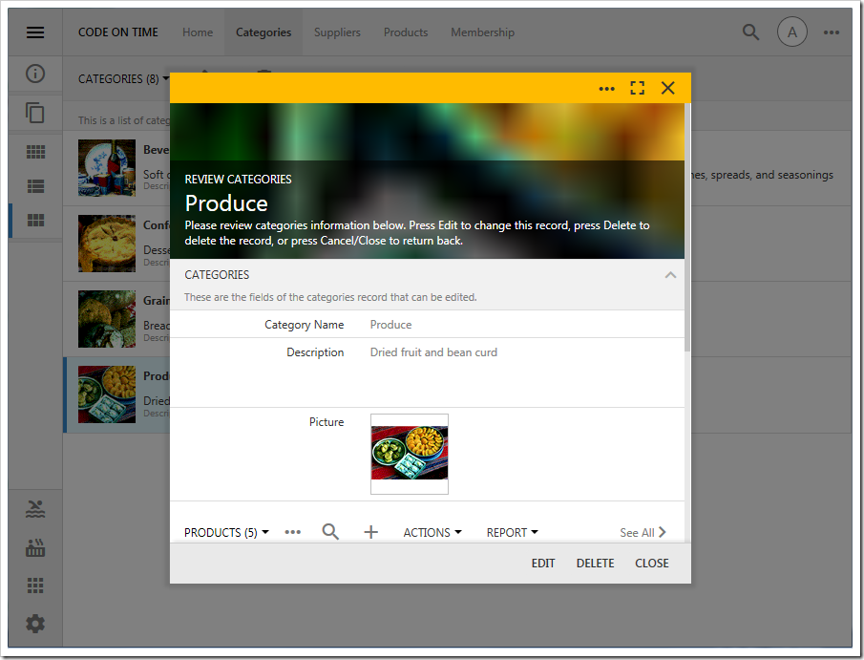
Task: Open the hamburger navigation menu
Action: 35,32
